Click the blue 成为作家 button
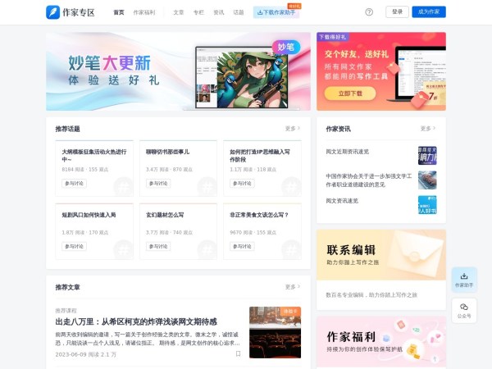 point(429,12)
